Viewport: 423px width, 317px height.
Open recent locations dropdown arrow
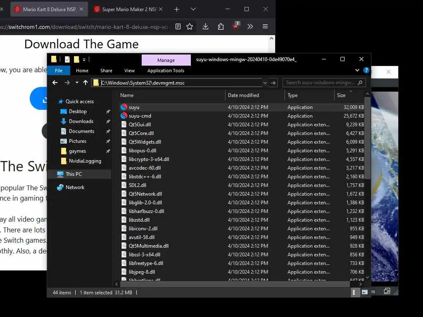click(x=77, y=83)
